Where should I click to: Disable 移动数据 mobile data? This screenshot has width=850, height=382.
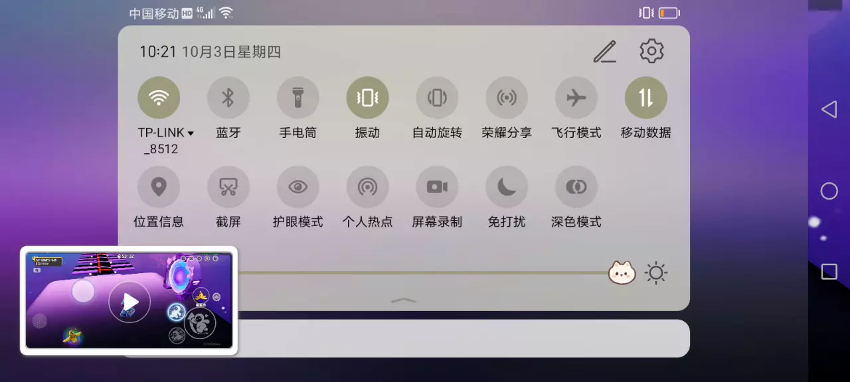[646, 98]
